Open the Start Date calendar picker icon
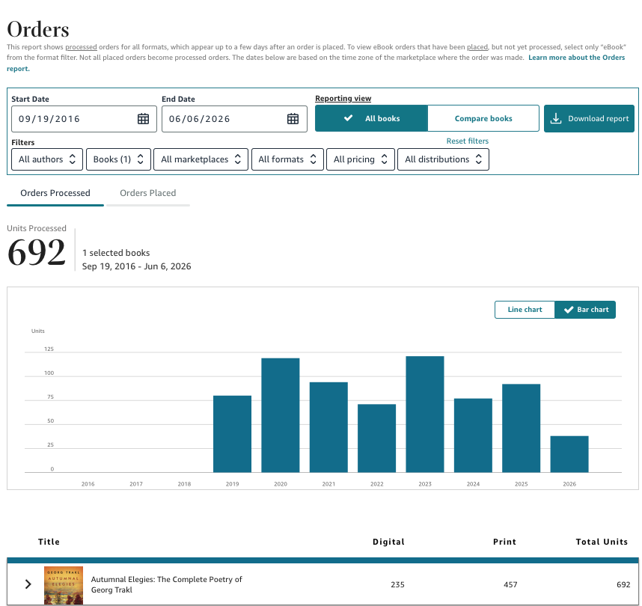The width and height of the screenshot is (642, 606). [x=143, y=119]
